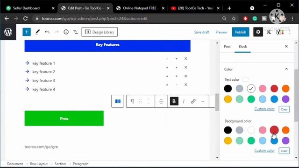
Task: Reload the browser page
Action: (x=25, y=19)
